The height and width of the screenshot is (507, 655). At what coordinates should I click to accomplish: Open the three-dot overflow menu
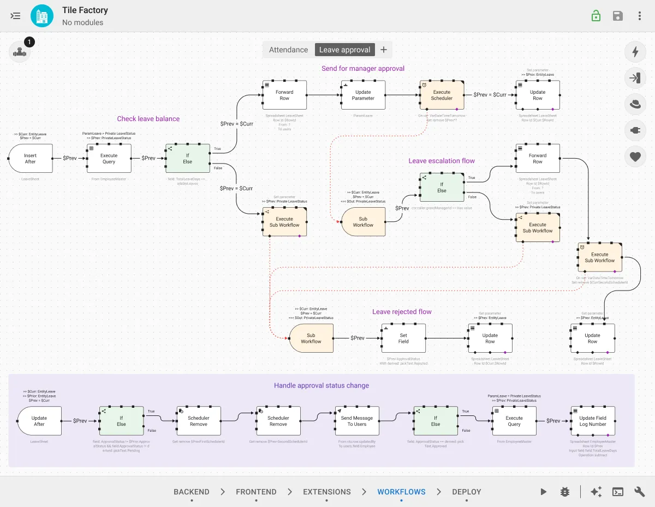click(x=639, y=15)
